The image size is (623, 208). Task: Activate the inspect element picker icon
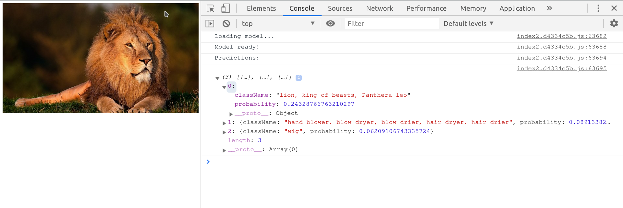(x=210, y=8)
